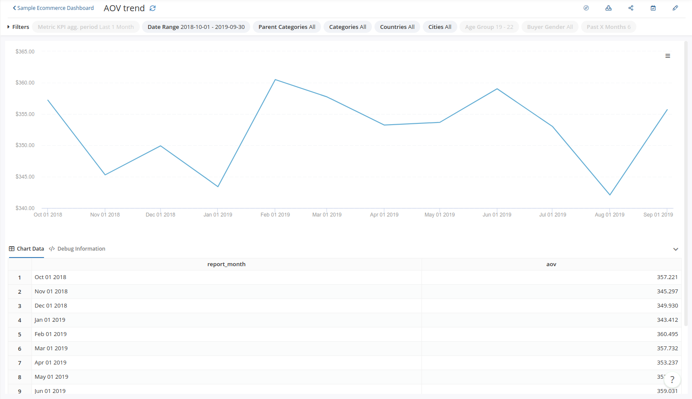This screenshot has height=399, width=692.
Task: Click the report_month column header
Action: [226, 264]
